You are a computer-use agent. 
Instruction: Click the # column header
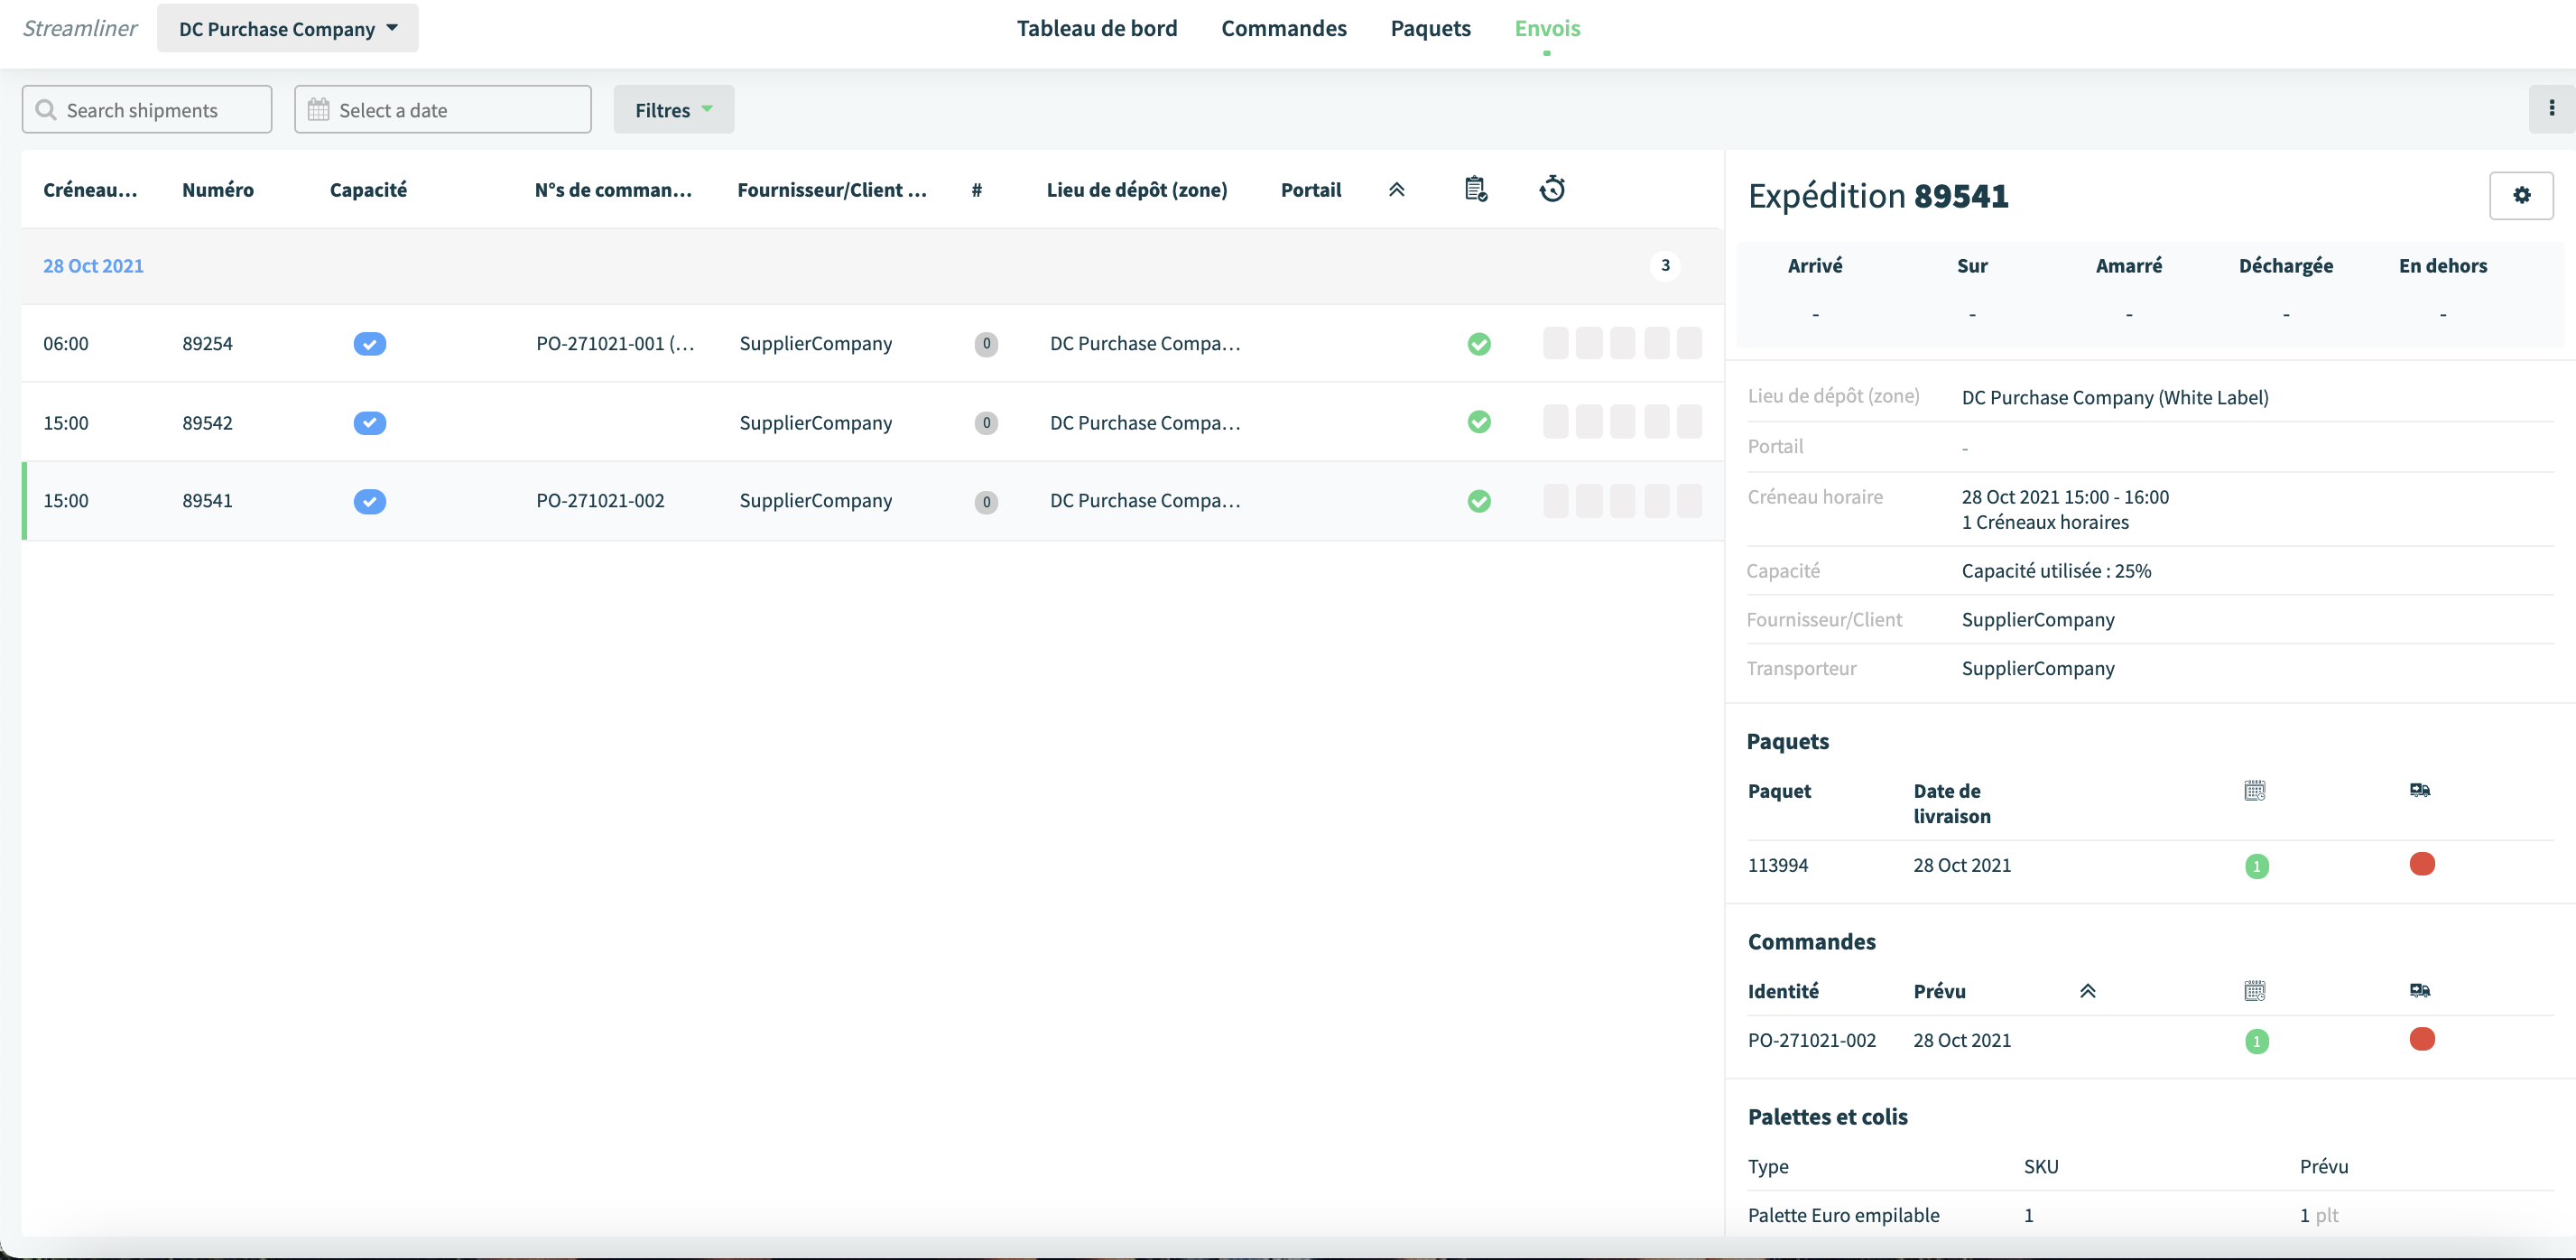977,189
